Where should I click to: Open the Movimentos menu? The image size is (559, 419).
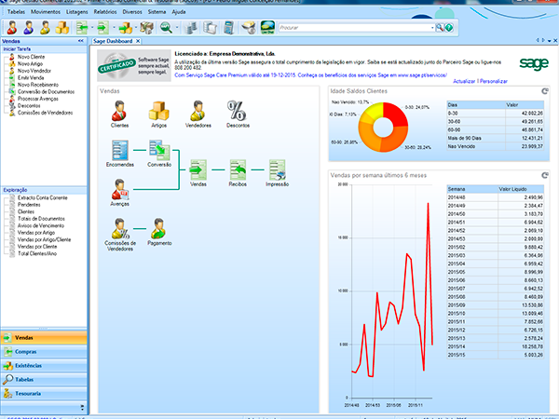[46, 11]
